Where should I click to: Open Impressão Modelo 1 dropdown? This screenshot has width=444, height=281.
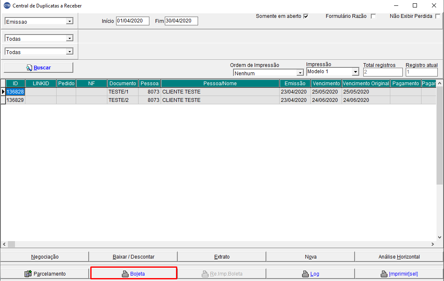click(x=356, y=72)
